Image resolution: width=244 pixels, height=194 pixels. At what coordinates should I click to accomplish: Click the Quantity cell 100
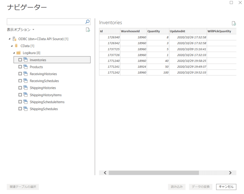click(x=158, y=72)
